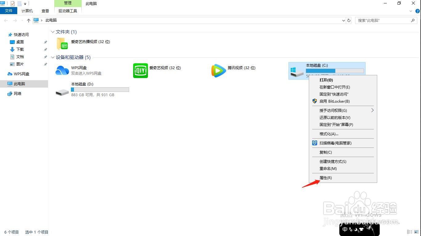Expand or collapse the ribbon chevron

coord(411,11)
